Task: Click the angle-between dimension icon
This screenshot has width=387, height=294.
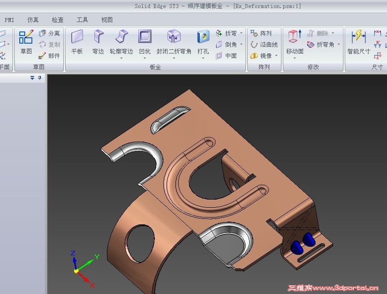Action: (x=378, y=45)
